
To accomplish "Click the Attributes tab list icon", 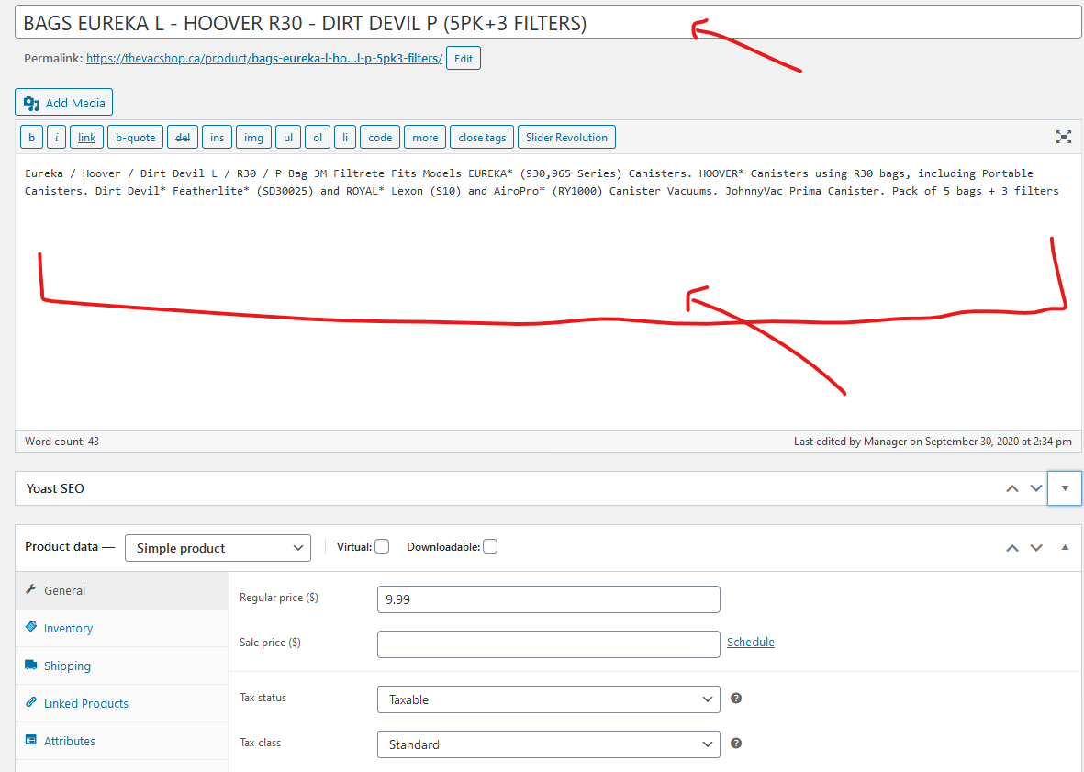I will coord(31,740).
